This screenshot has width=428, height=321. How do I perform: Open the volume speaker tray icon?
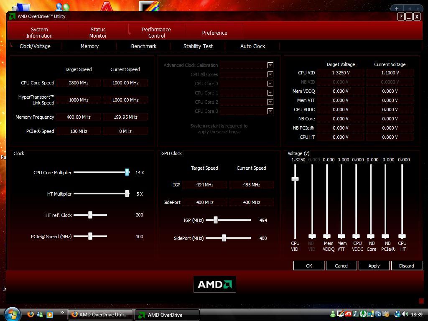point(405,314)
